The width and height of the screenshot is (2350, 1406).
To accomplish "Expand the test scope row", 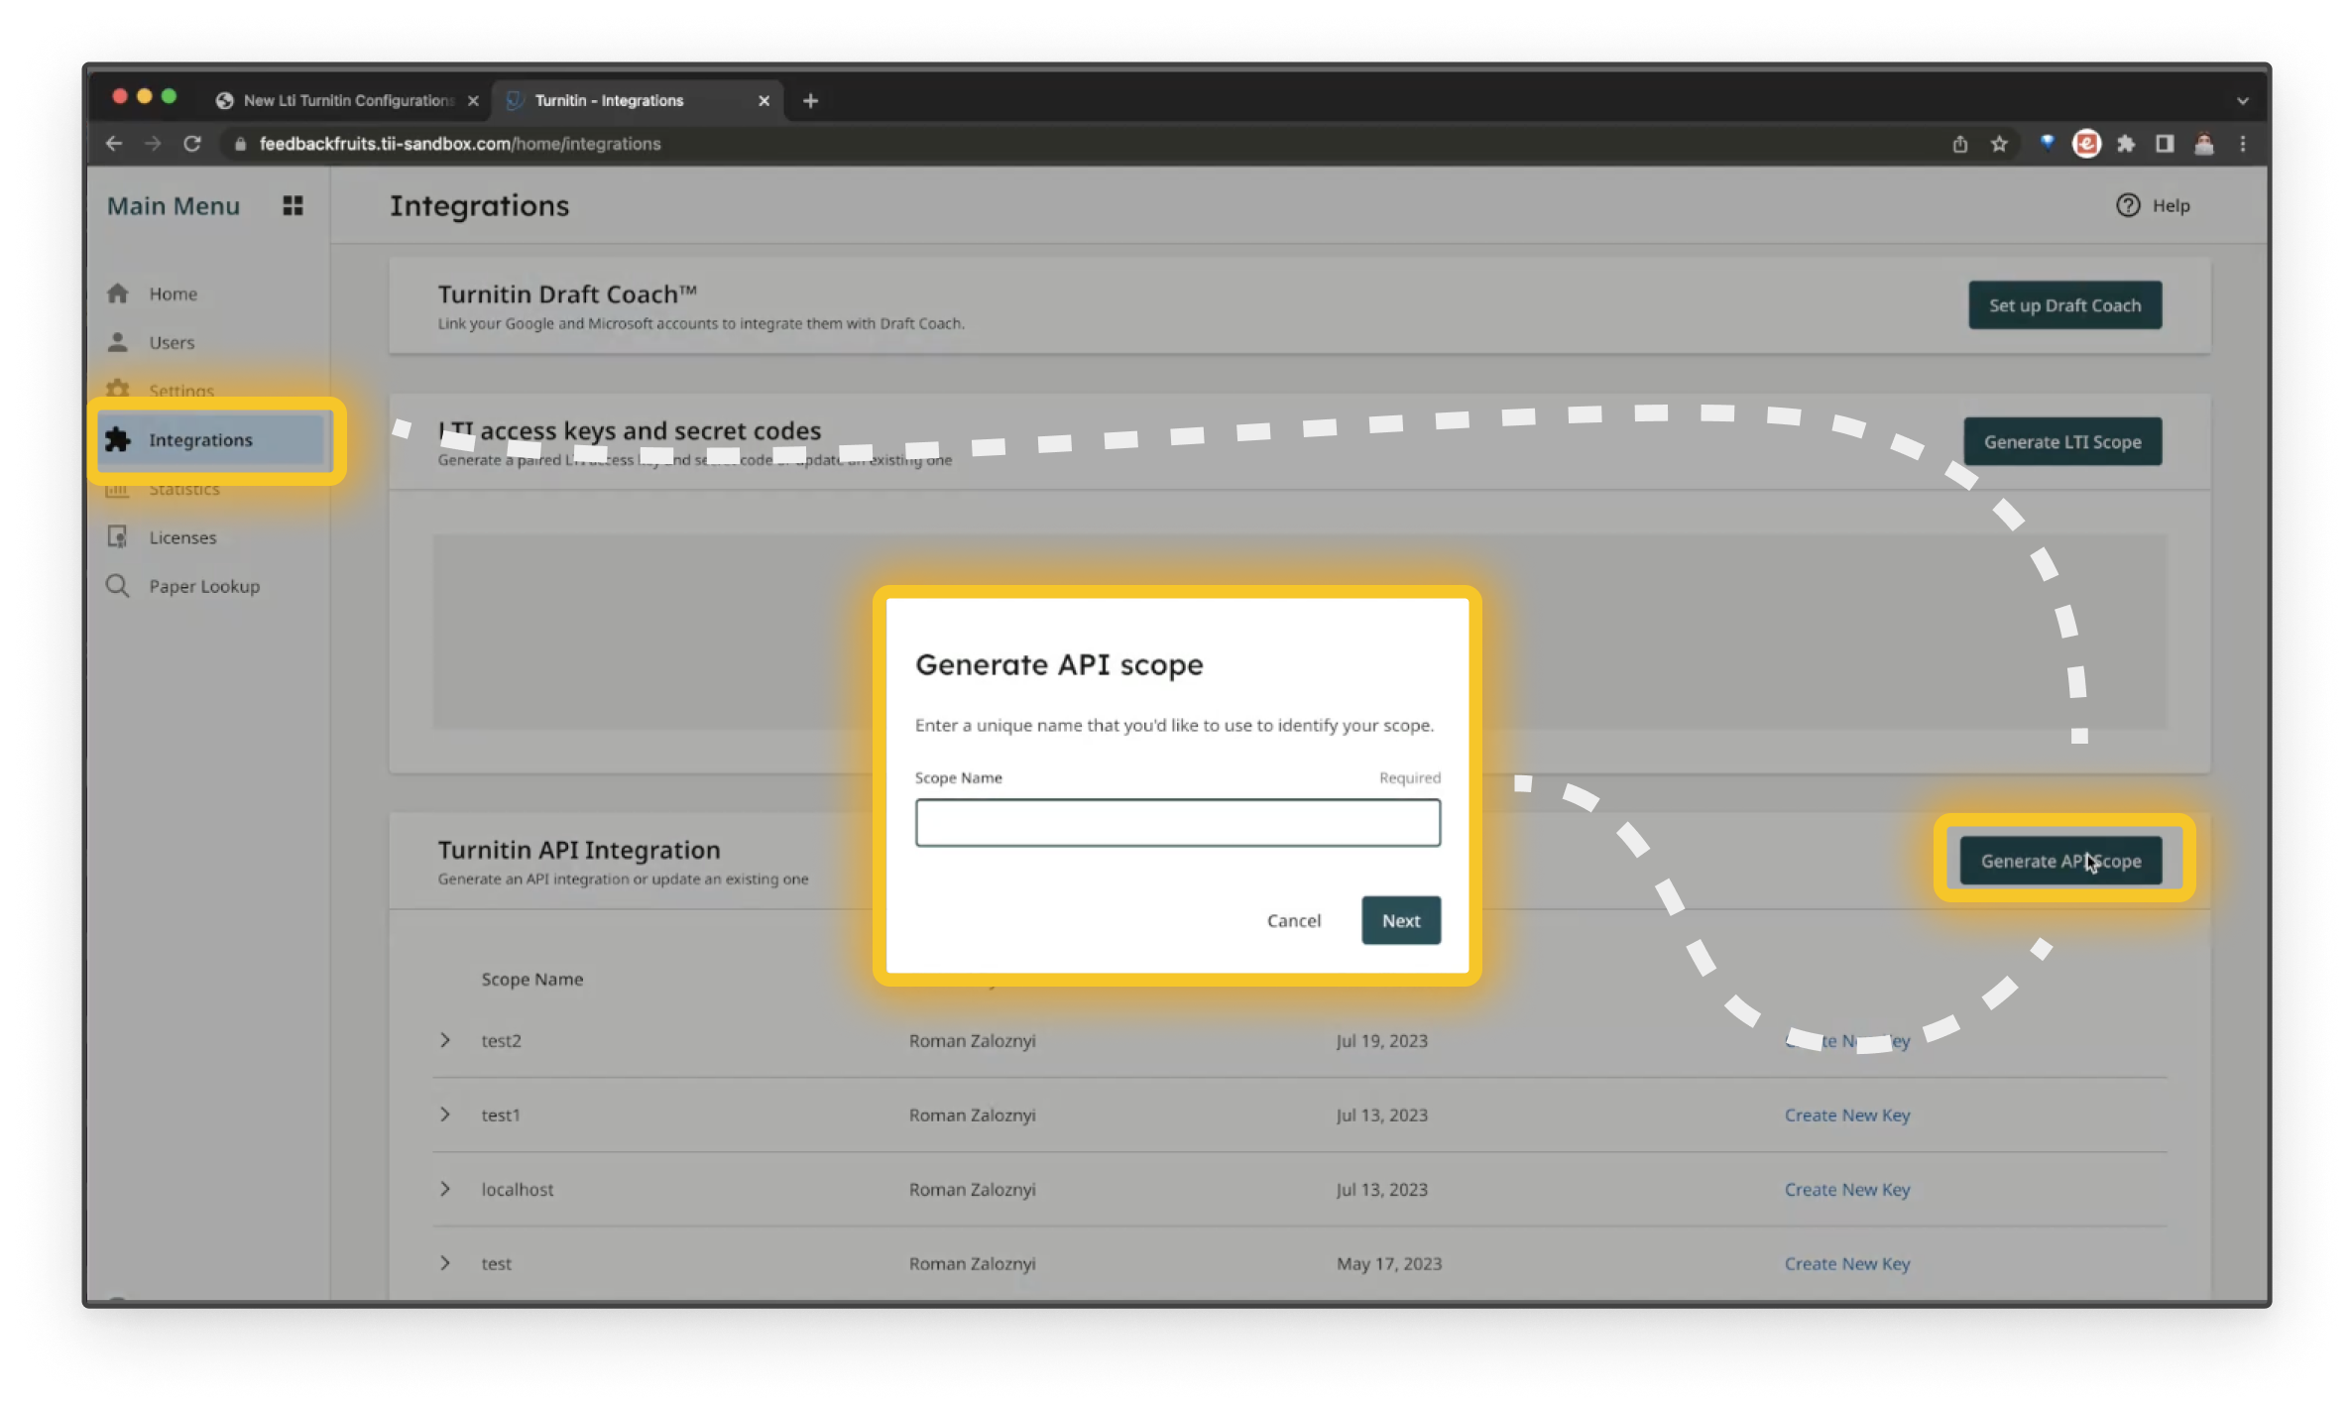I will click(x=445, y=1263).
